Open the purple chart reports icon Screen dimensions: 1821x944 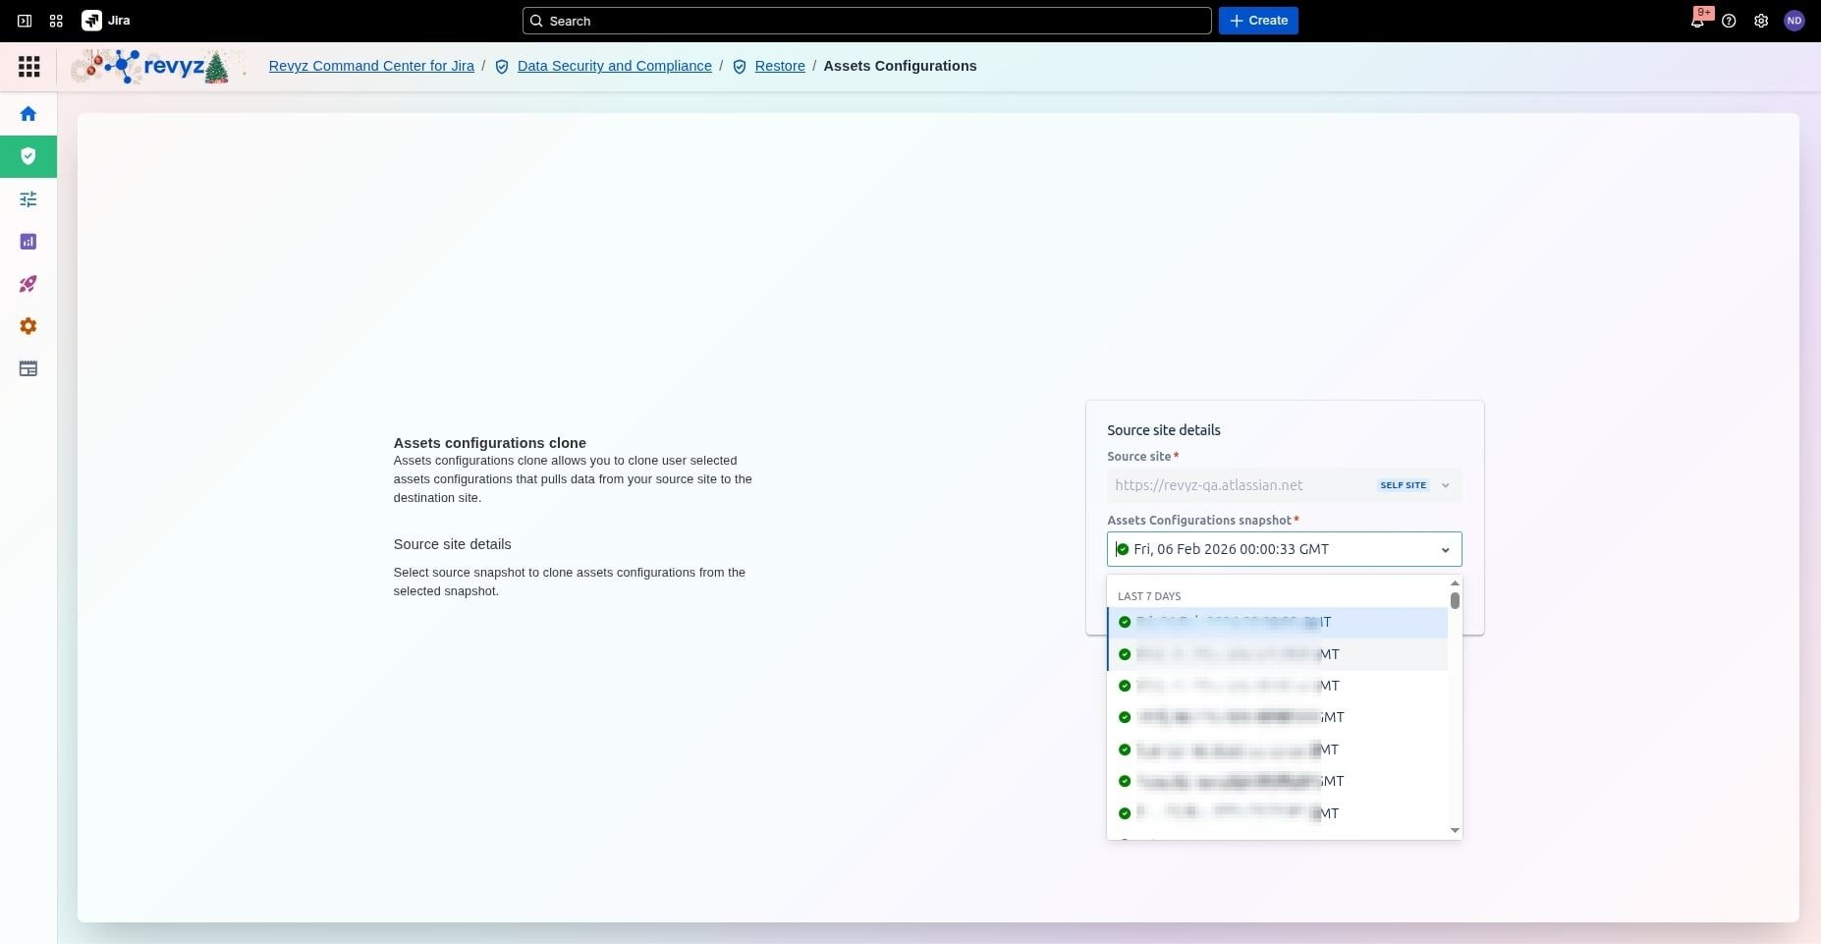point(28,242)
